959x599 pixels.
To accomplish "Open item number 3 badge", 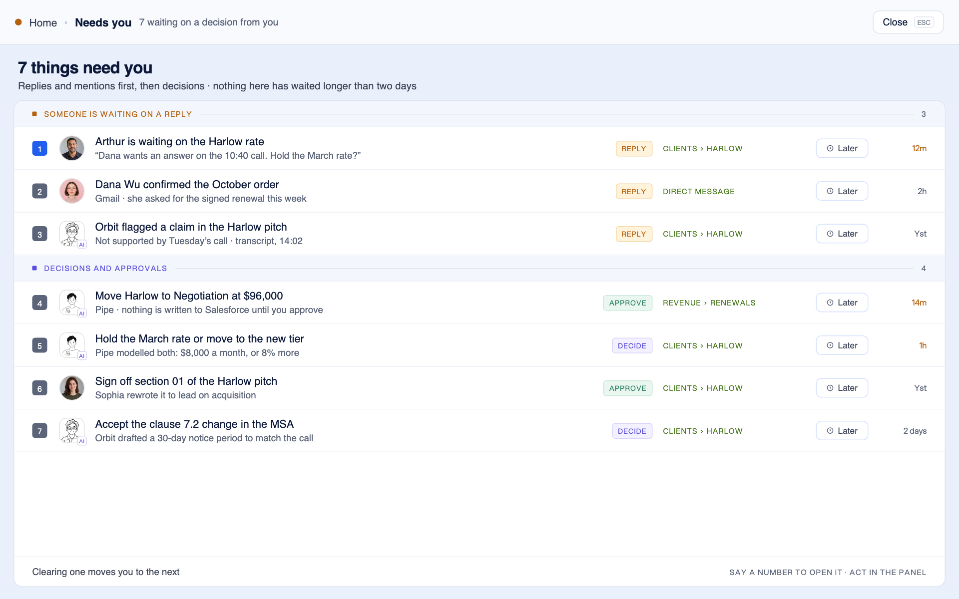I will pos(39,234).
